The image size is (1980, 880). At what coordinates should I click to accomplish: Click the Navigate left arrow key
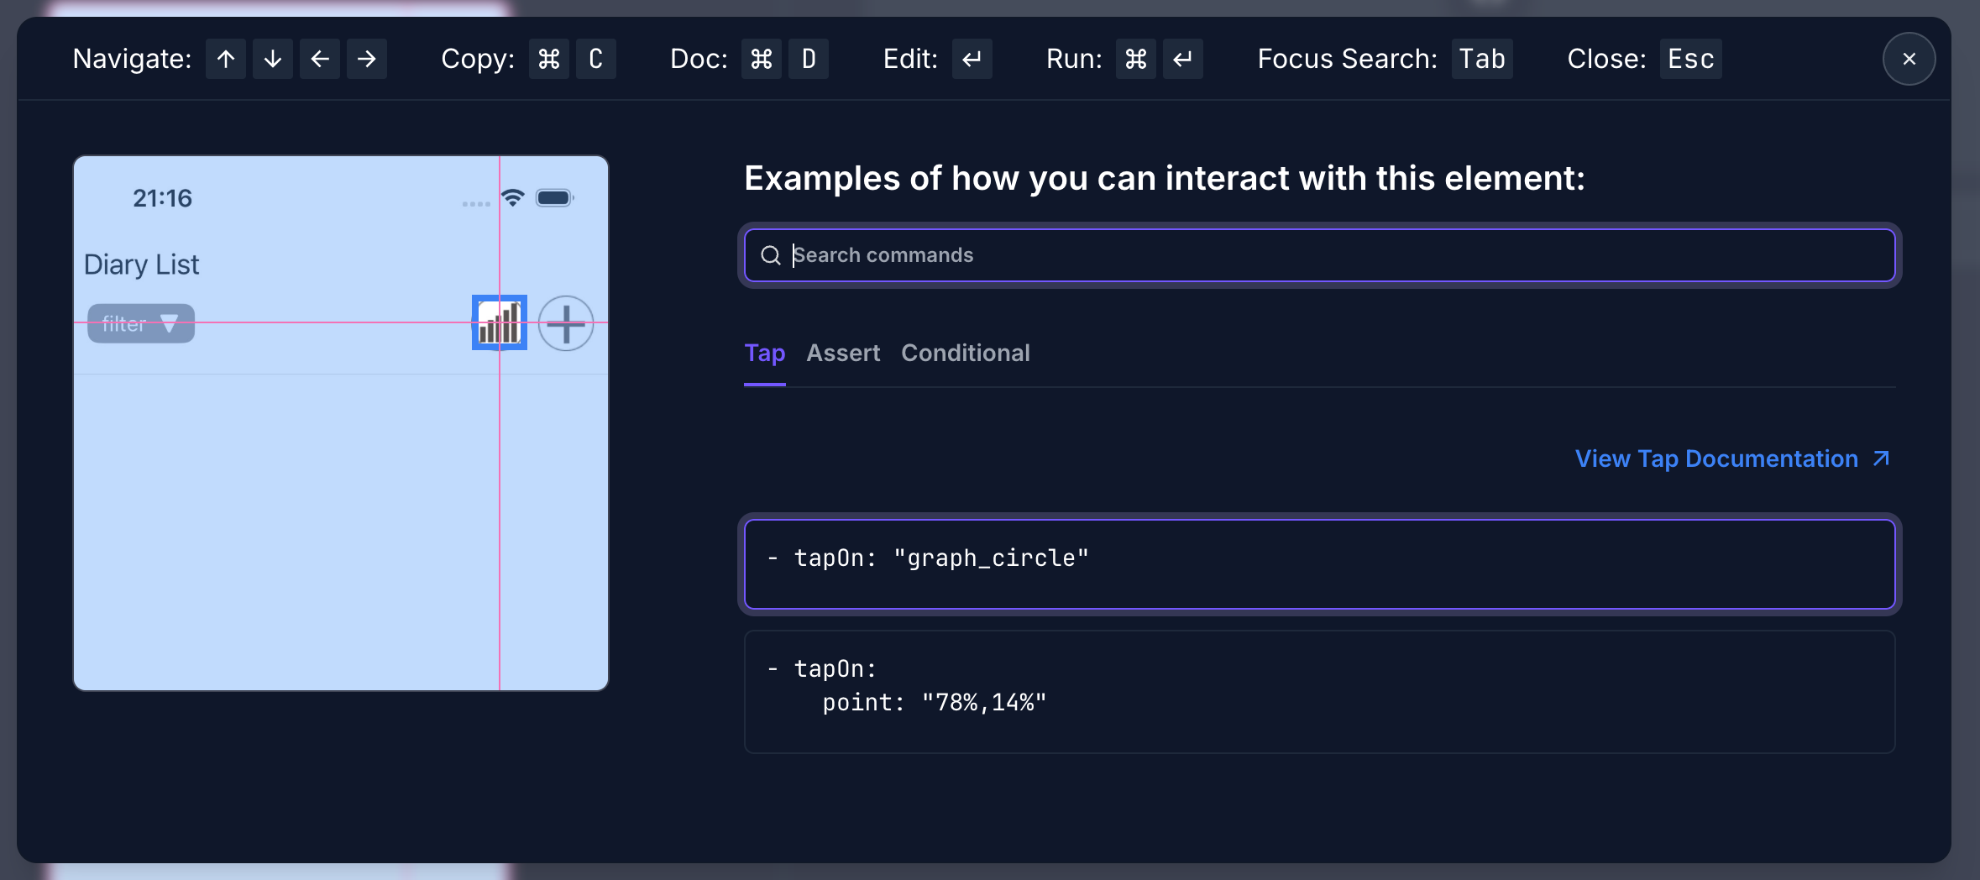click(320, 59)
